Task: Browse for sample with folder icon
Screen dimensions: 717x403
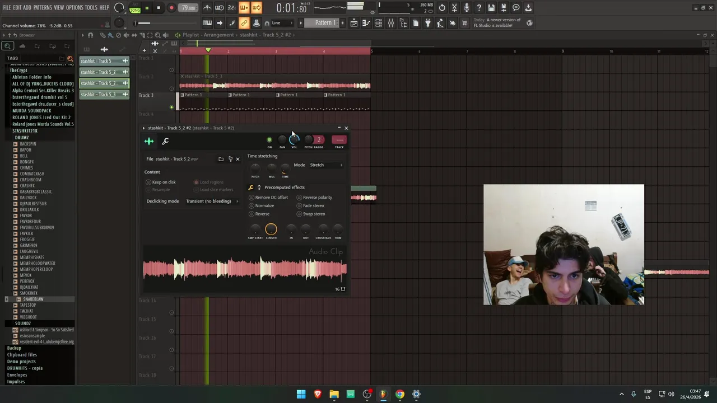Action: [221, 159]
